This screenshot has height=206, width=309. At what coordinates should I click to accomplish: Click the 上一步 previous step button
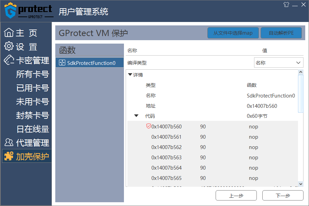[x=236, y=195]
